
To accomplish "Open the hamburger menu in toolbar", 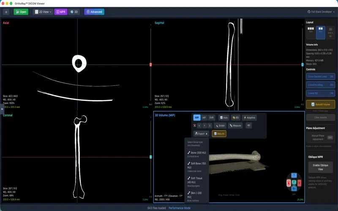I will pos(6,12).
